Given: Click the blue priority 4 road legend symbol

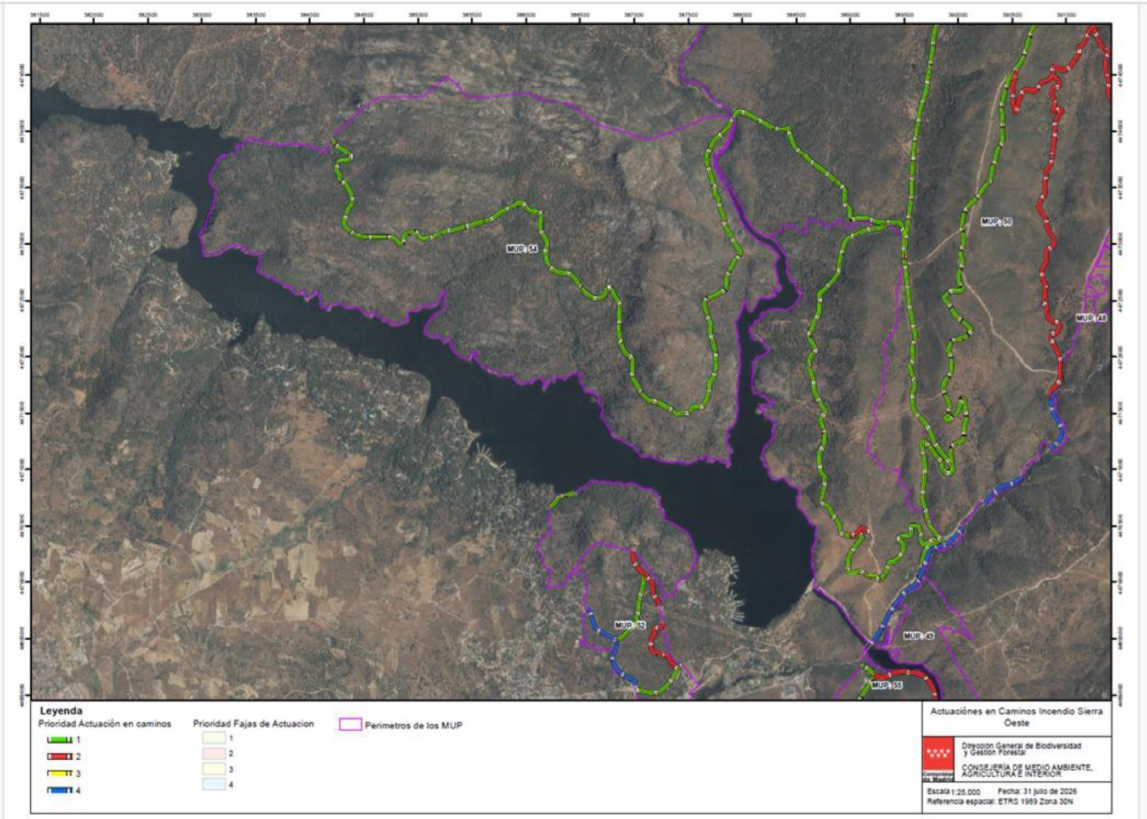Looking at the screenshot, I should click(x=60, y=790).
